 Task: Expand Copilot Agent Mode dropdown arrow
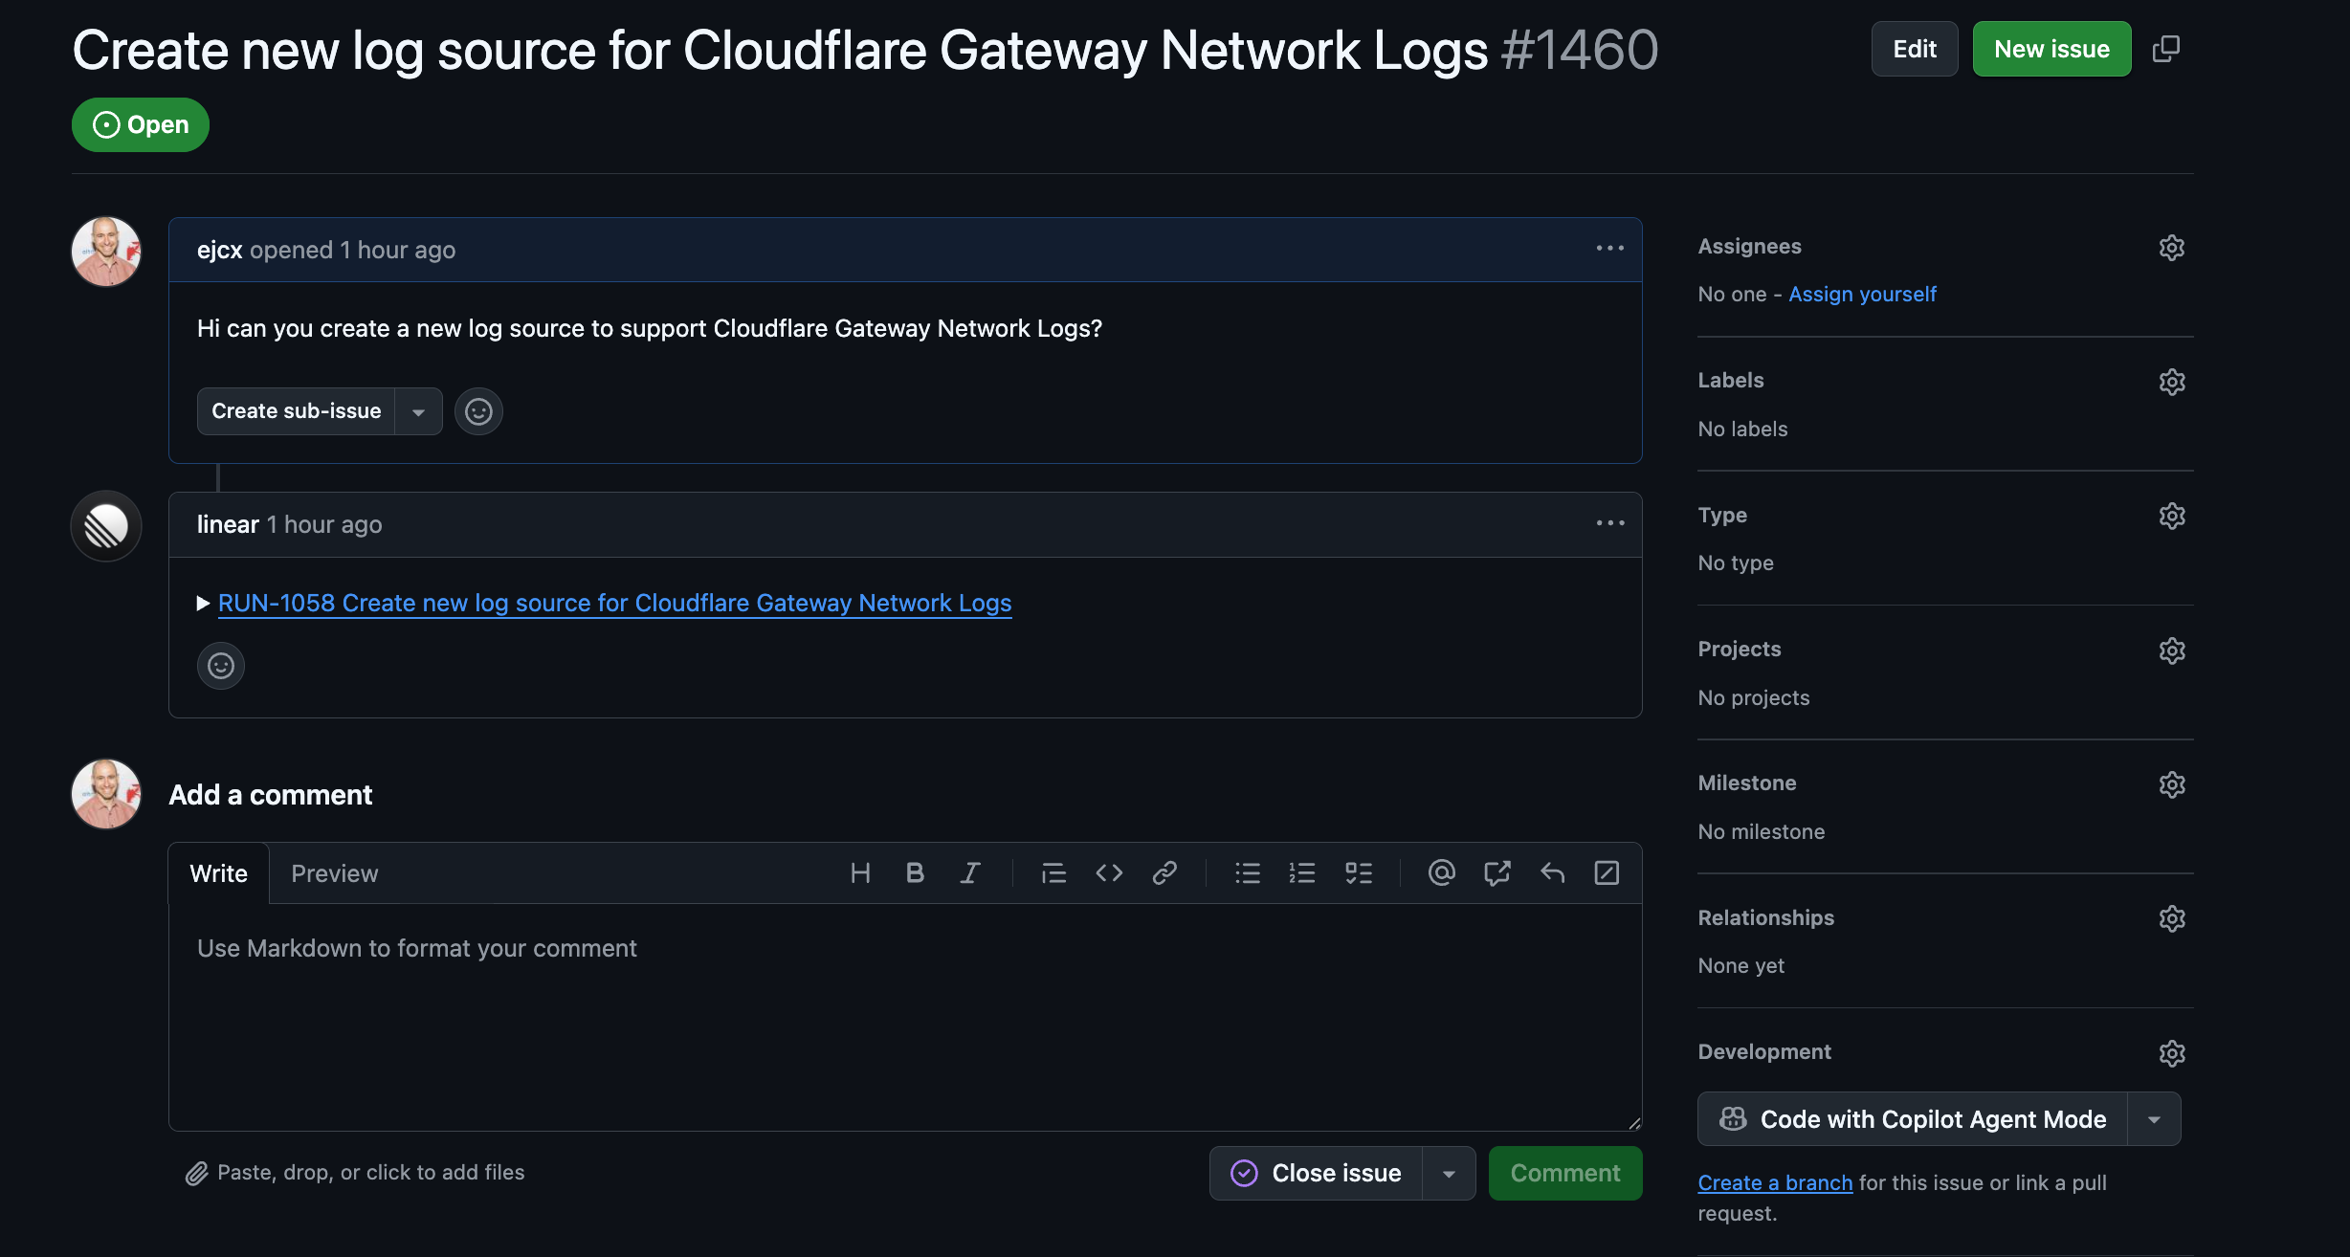coord(2154,1119)
